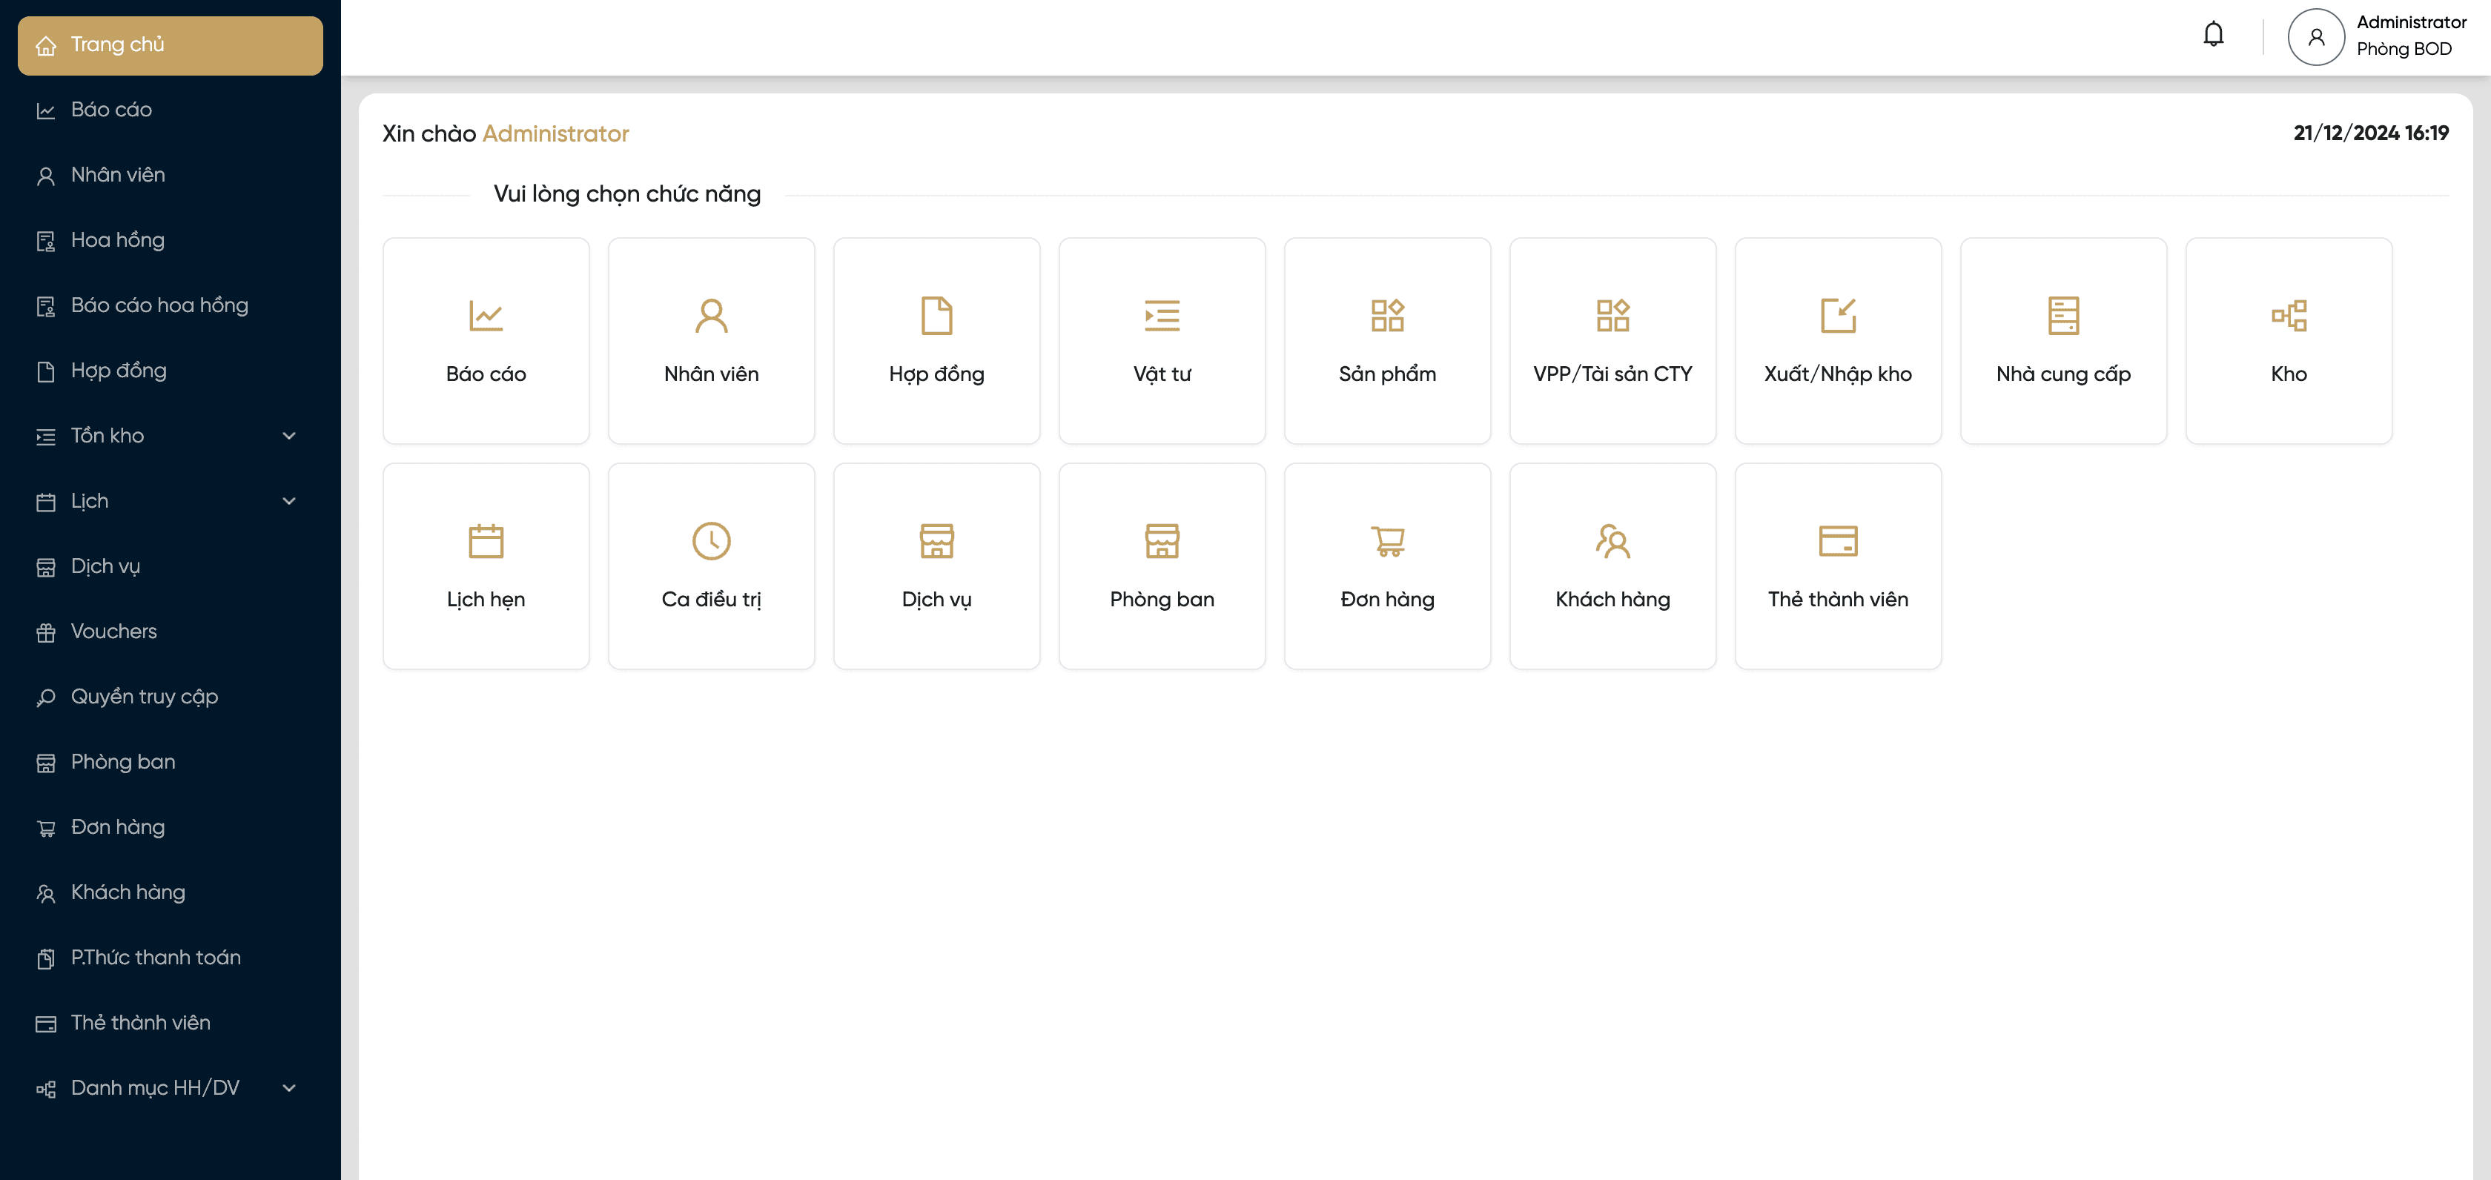The width and height of the screenshot is (2491, 1180).
Task: Select P.Thức thanh toán sidebar item
Action: (171, 958)
